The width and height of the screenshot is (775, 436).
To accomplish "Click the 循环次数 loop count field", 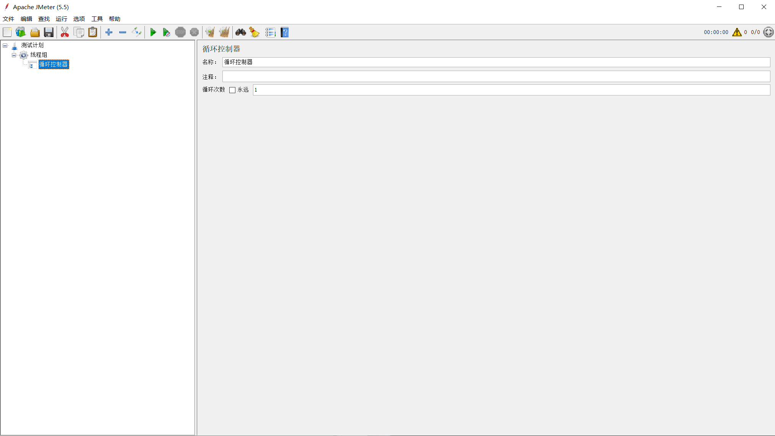I will [511, 90].
